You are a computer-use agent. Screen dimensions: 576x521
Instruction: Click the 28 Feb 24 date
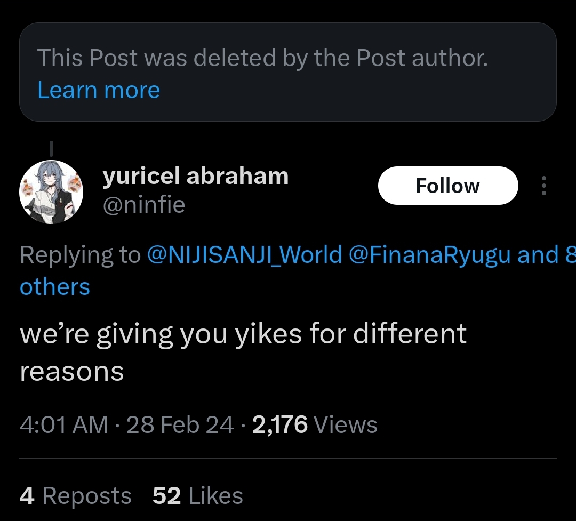[180, 424]
